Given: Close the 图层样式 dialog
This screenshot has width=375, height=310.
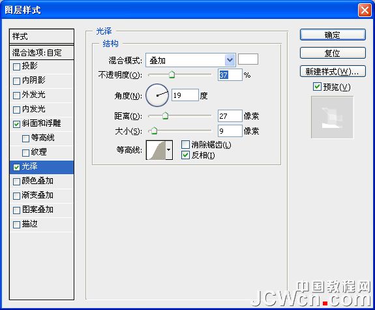Looking at the screenshot, I should tap(365, 10).
